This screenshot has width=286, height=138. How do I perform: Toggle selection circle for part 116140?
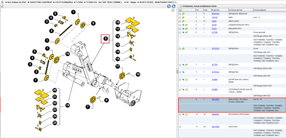tap(180, 18)
